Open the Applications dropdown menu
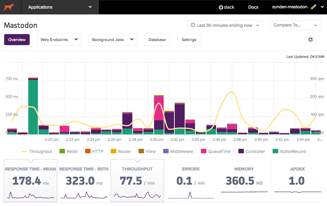 [x=60, y=7]
